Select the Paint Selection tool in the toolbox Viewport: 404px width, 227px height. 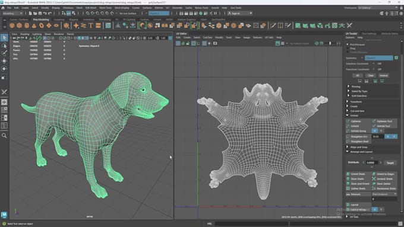point(4,53)
